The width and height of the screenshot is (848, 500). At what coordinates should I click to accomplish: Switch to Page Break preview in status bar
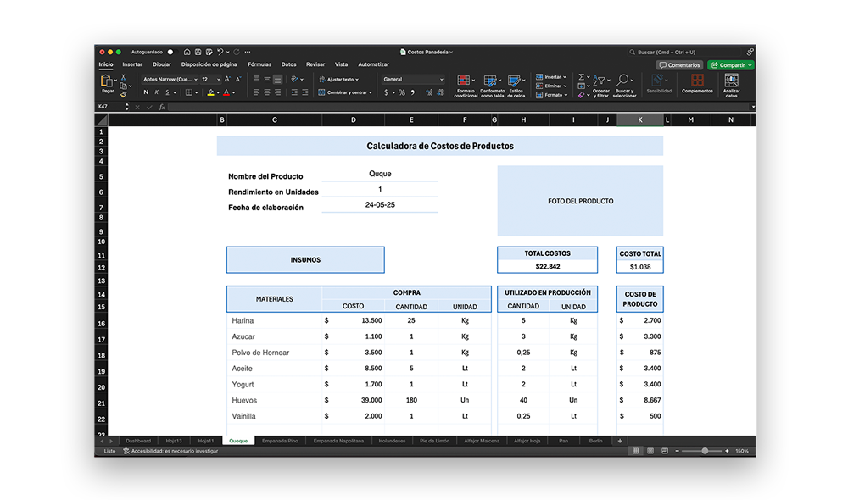tap(665, 451)
